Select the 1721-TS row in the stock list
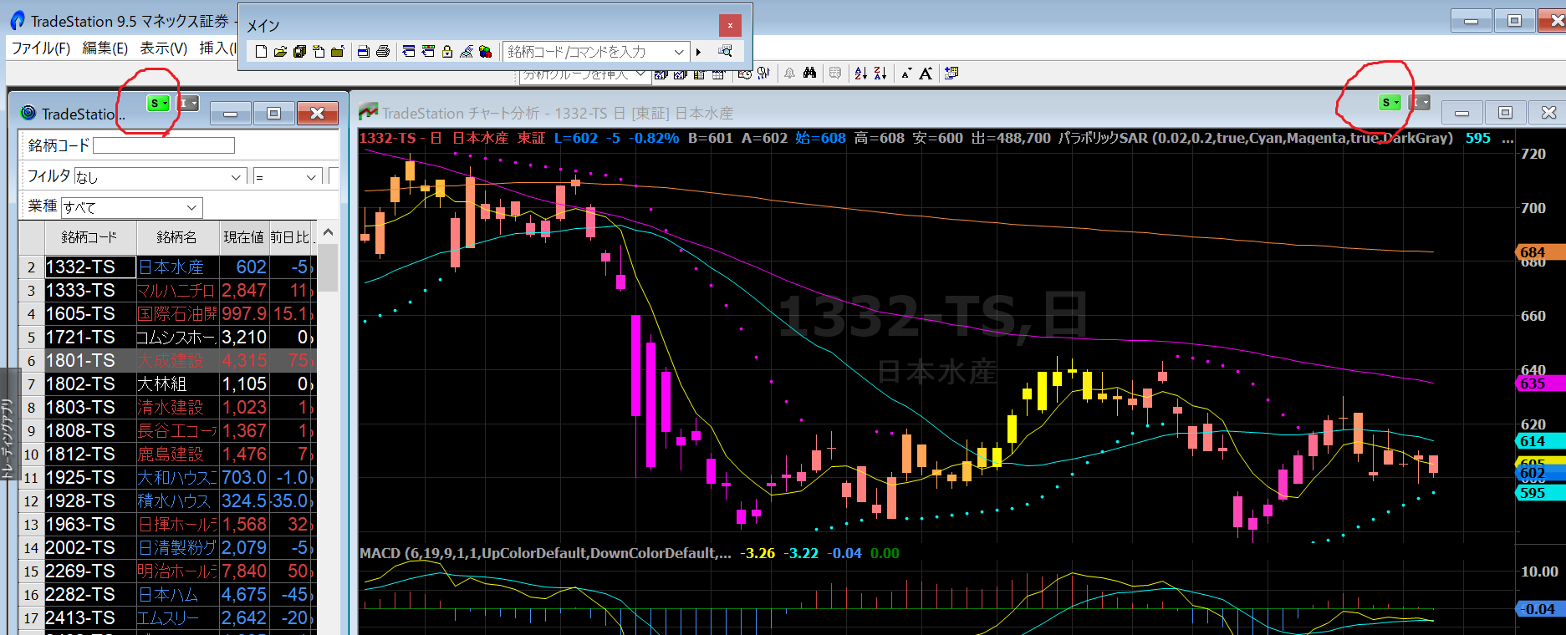This screenshot has height=635, width=1566. coord(167,338)
